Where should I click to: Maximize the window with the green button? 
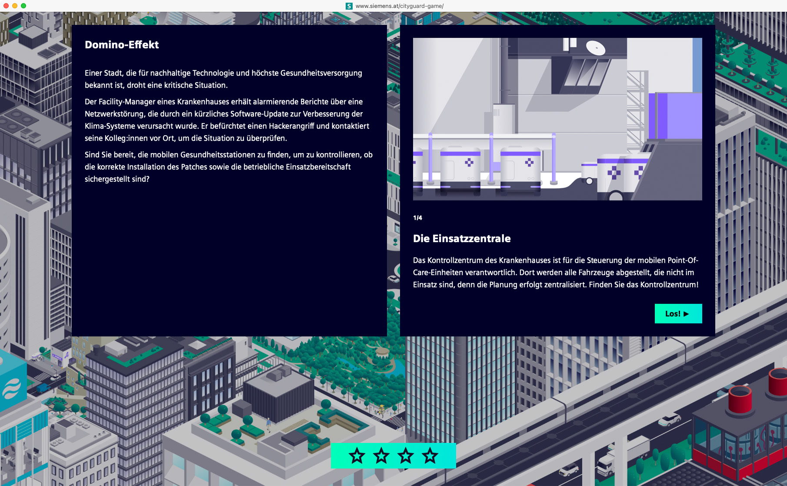point(23,6)
